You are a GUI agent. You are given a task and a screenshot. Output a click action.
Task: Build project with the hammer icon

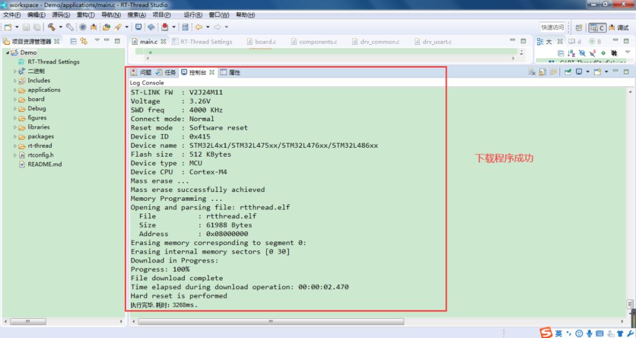coord(51,27)
